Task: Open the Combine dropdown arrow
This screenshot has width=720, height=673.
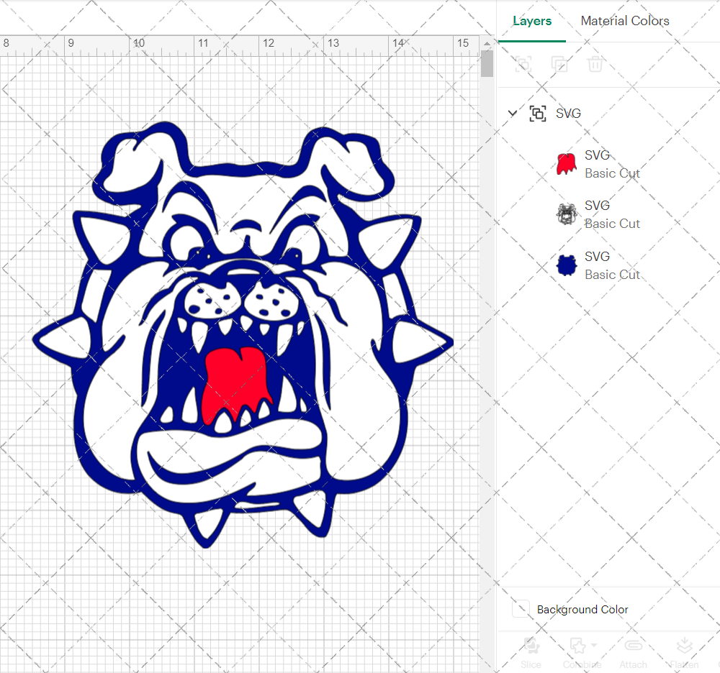Action: 594,645
